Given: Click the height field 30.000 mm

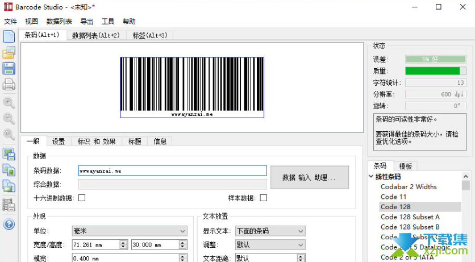Looking at the screenshot, I should click(x=156, y=245).
